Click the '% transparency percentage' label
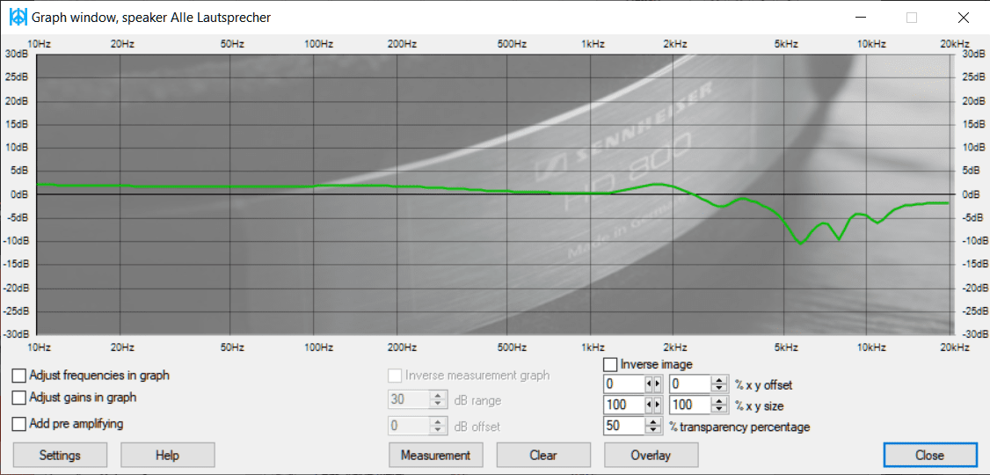Screen dimensions: 990x475 739,427
